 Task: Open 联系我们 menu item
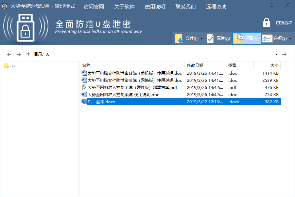tap(186, 7)
